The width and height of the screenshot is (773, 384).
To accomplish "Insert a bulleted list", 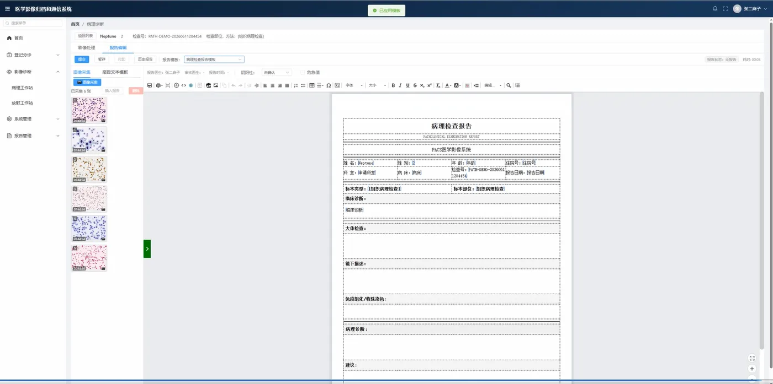I will point(303,85).
